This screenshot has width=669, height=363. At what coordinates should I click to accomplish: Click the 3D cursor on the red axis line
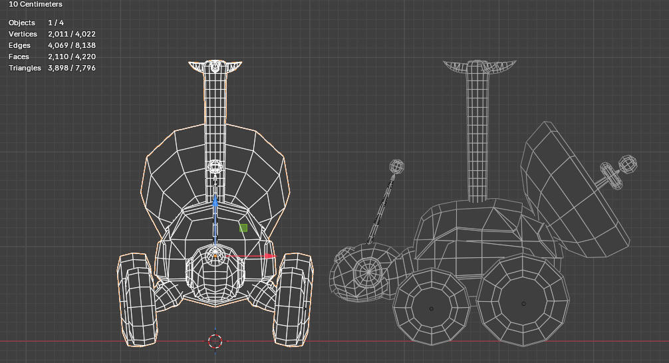(215, 341)
